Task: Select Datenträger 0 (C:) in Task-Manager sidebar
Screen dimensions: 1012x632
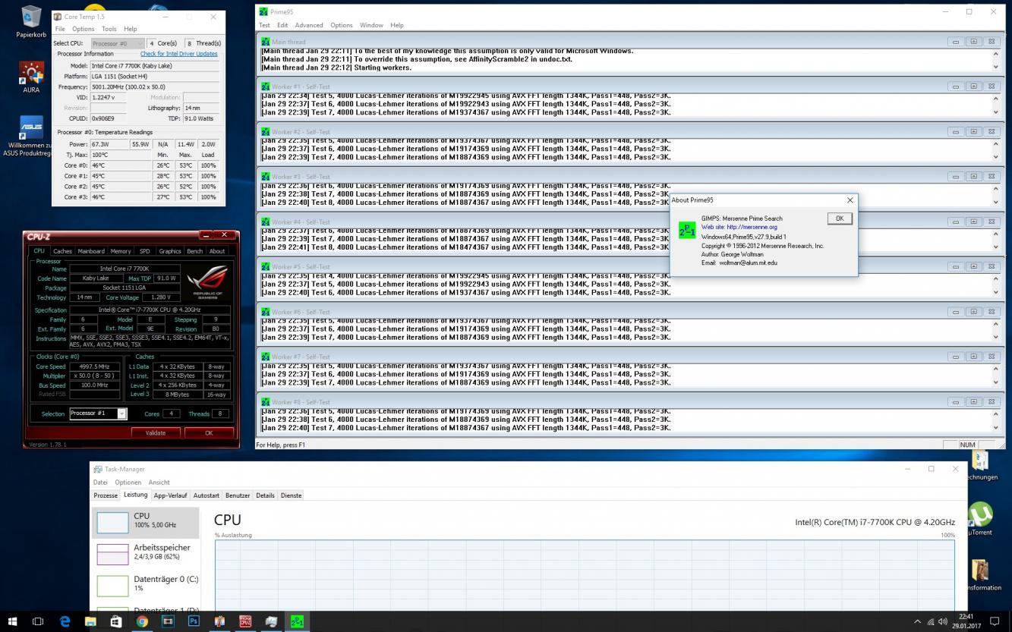Action: tap(145, 583)
